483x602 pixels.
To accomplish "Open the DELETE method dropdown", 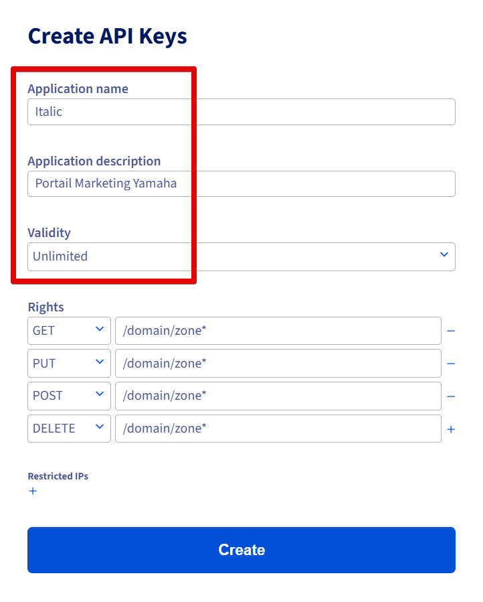I will pos(69,429).
